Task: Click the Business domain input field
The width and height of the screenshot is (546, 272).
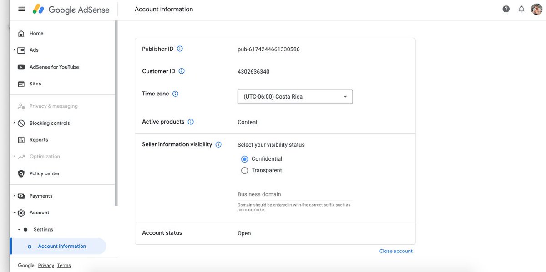Action: click(x=295, y=194)
